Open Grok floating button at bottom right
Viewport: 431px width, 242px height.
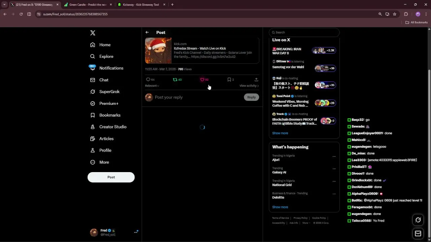point(418,220)
